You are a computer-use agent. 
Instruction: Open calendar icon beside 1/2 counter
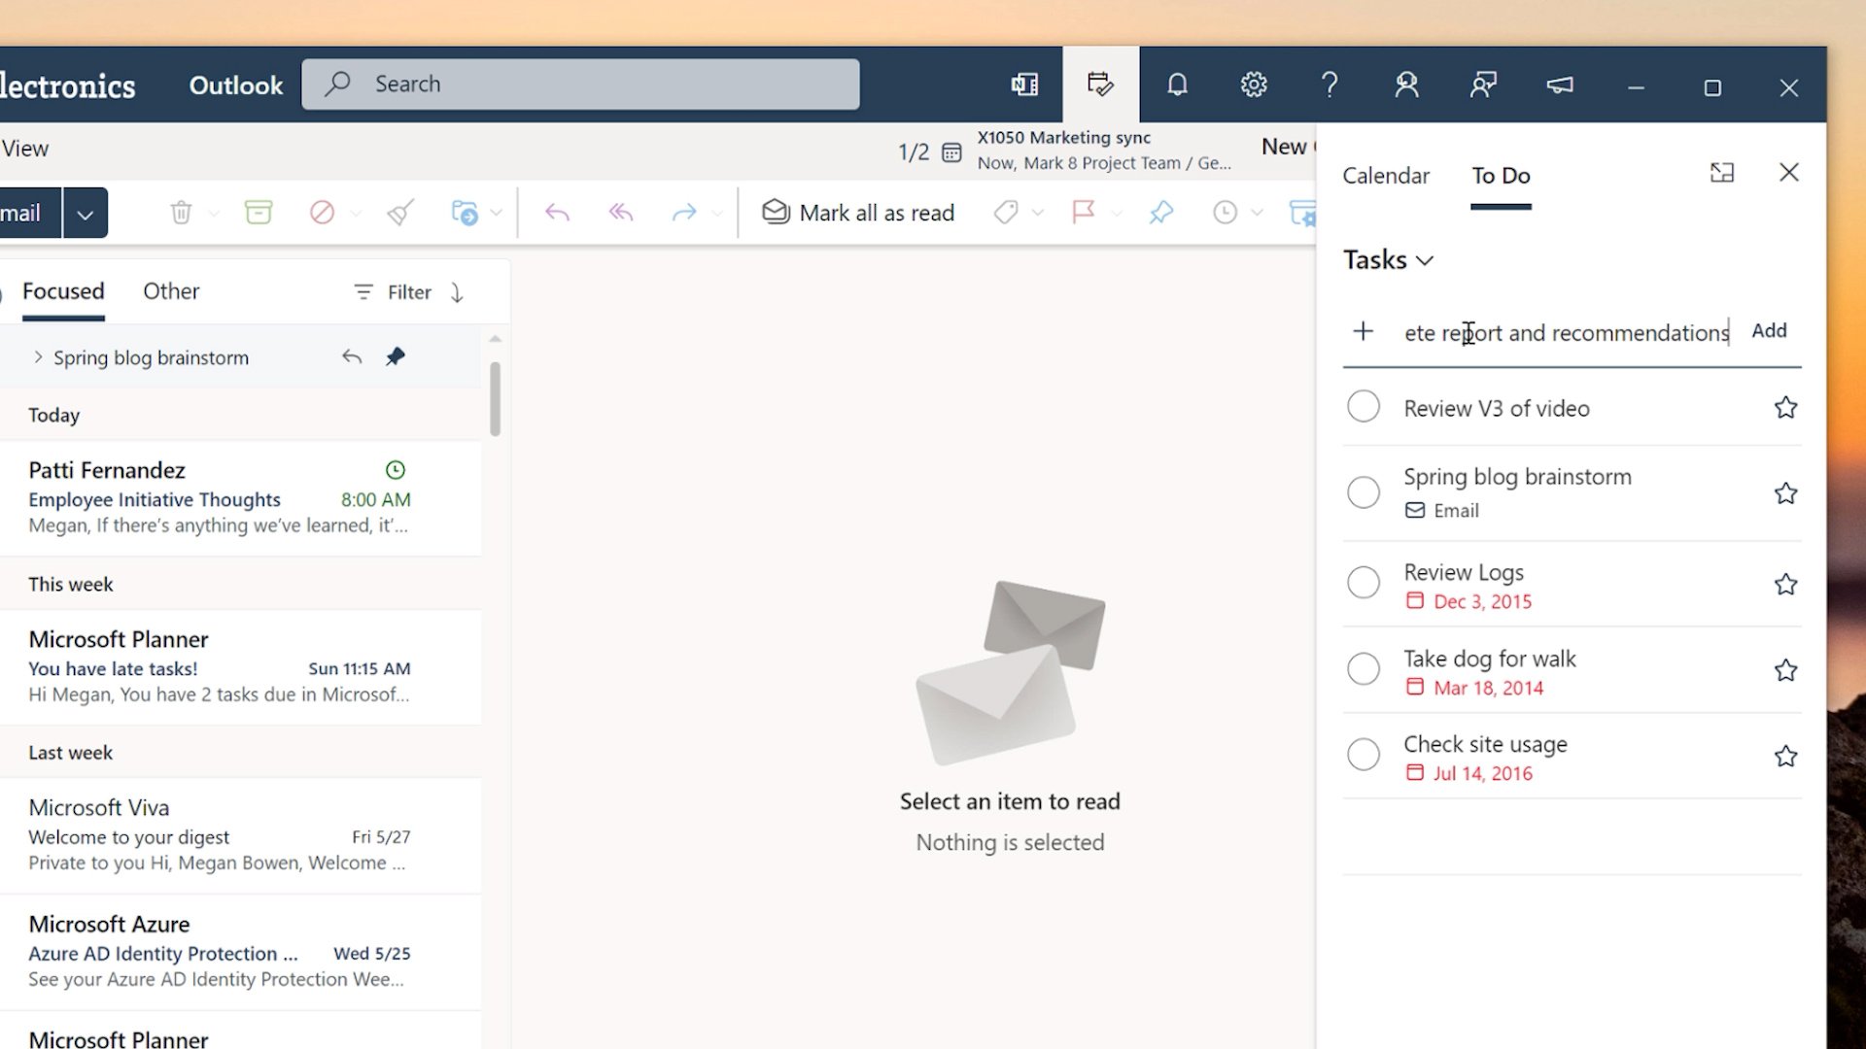951,152
